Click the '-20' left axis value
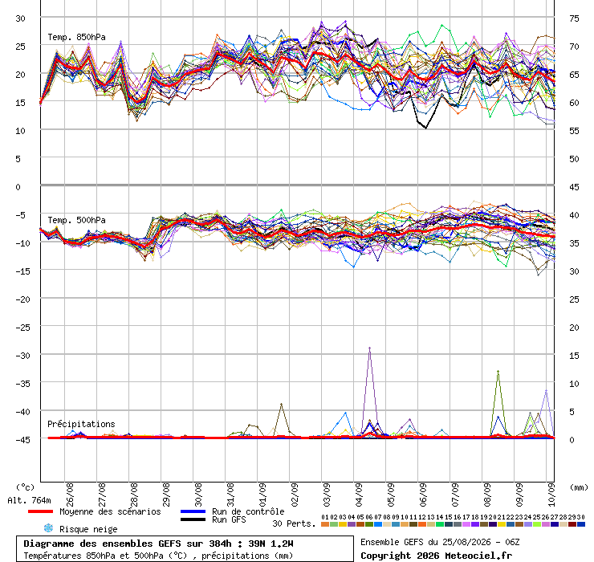The width and height of the screenshot is (594, 562). click(22, 299)
